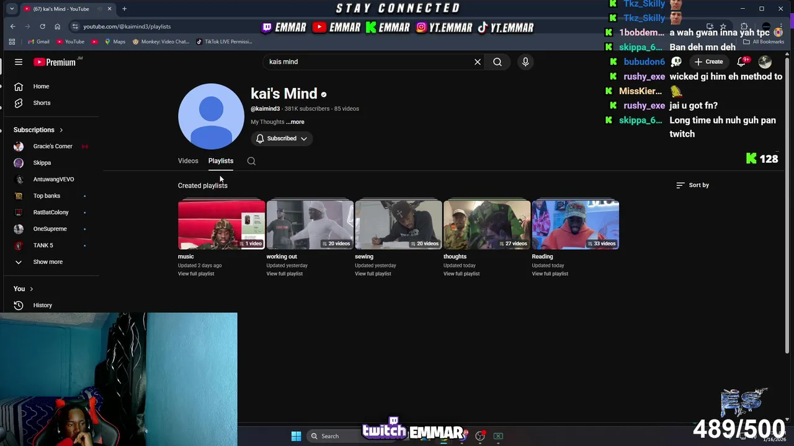
Task: View full playlist under sewing
Action: pyautogui.click(x=373, y=274)
